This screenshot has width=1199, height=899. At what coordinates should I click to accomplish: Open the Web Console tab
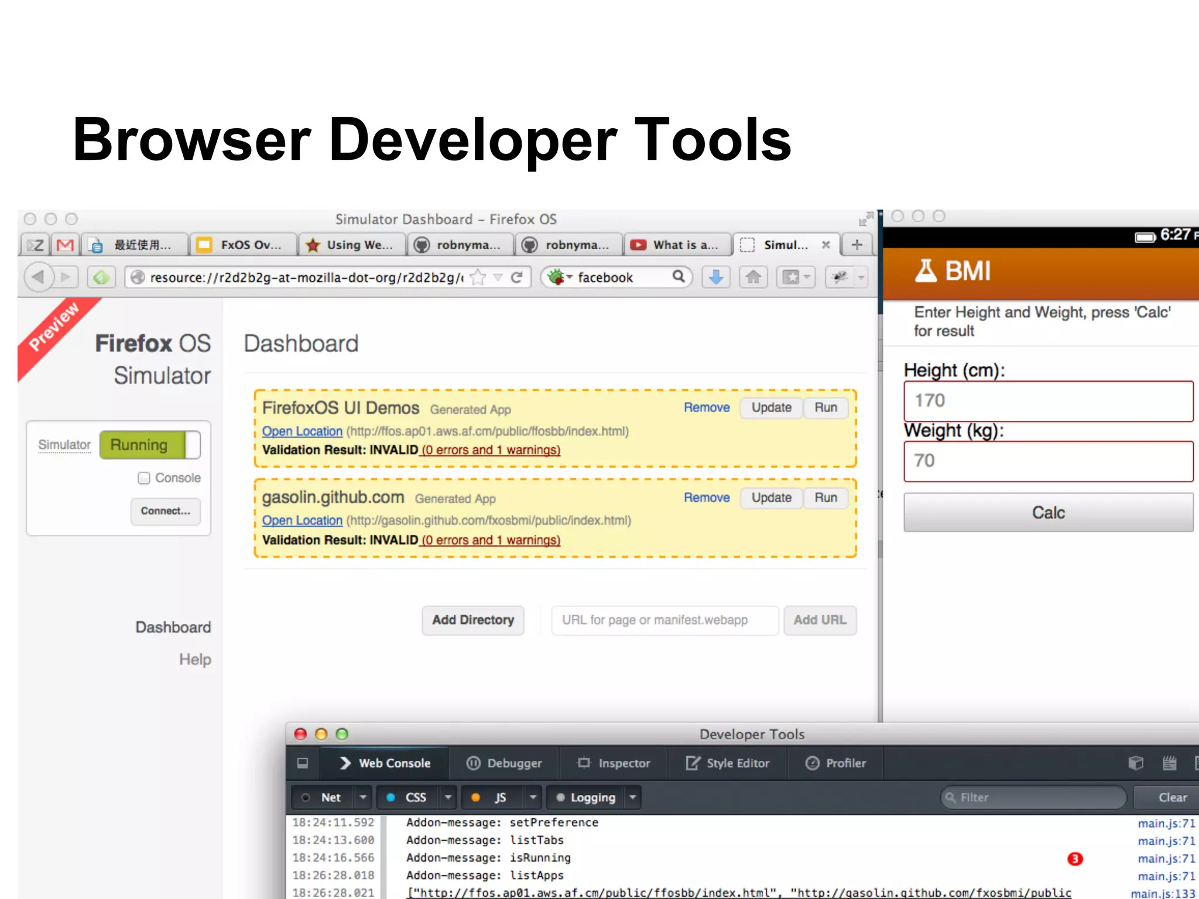[385, 763]
